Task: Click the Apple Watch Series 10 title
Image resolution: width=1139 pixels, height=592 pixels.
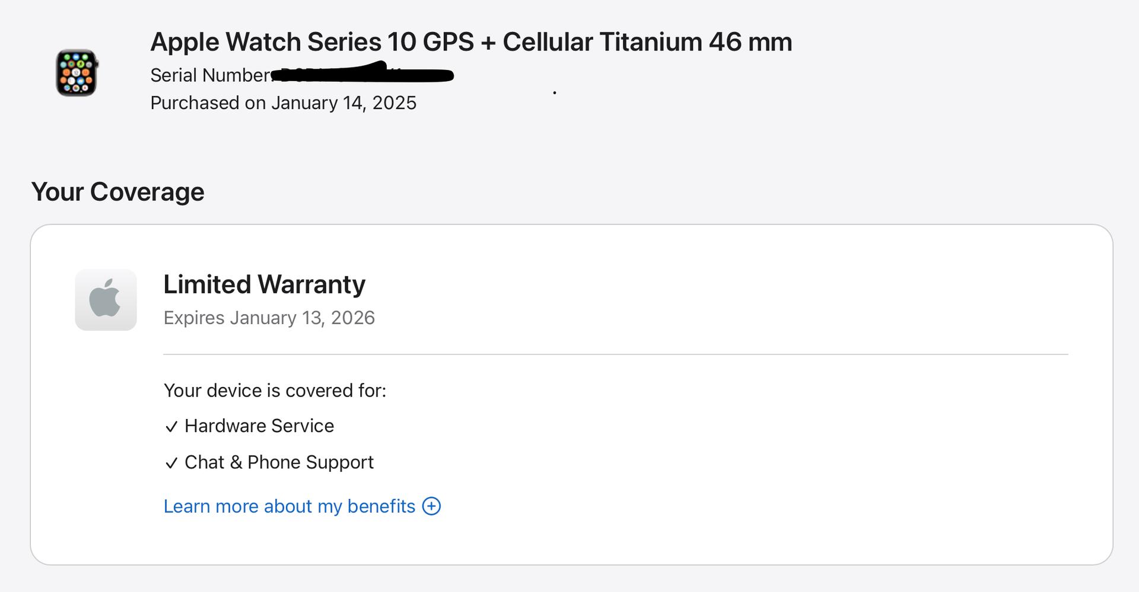Action: [471, 42]
